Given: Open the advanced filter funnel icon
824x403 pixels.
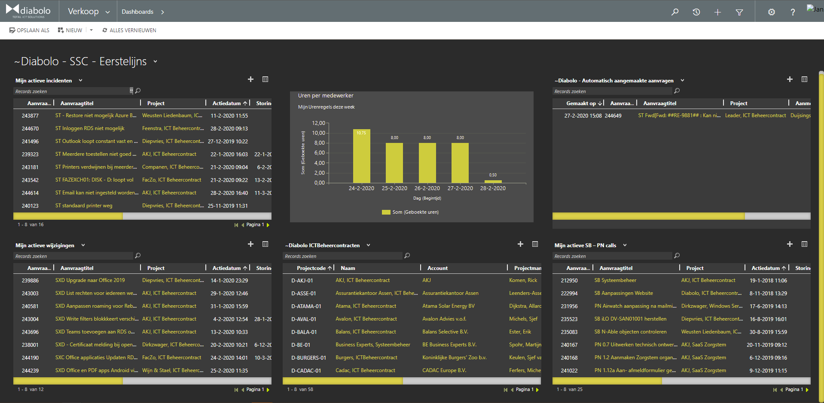Looking at the screenshot, I should (739, 12).
